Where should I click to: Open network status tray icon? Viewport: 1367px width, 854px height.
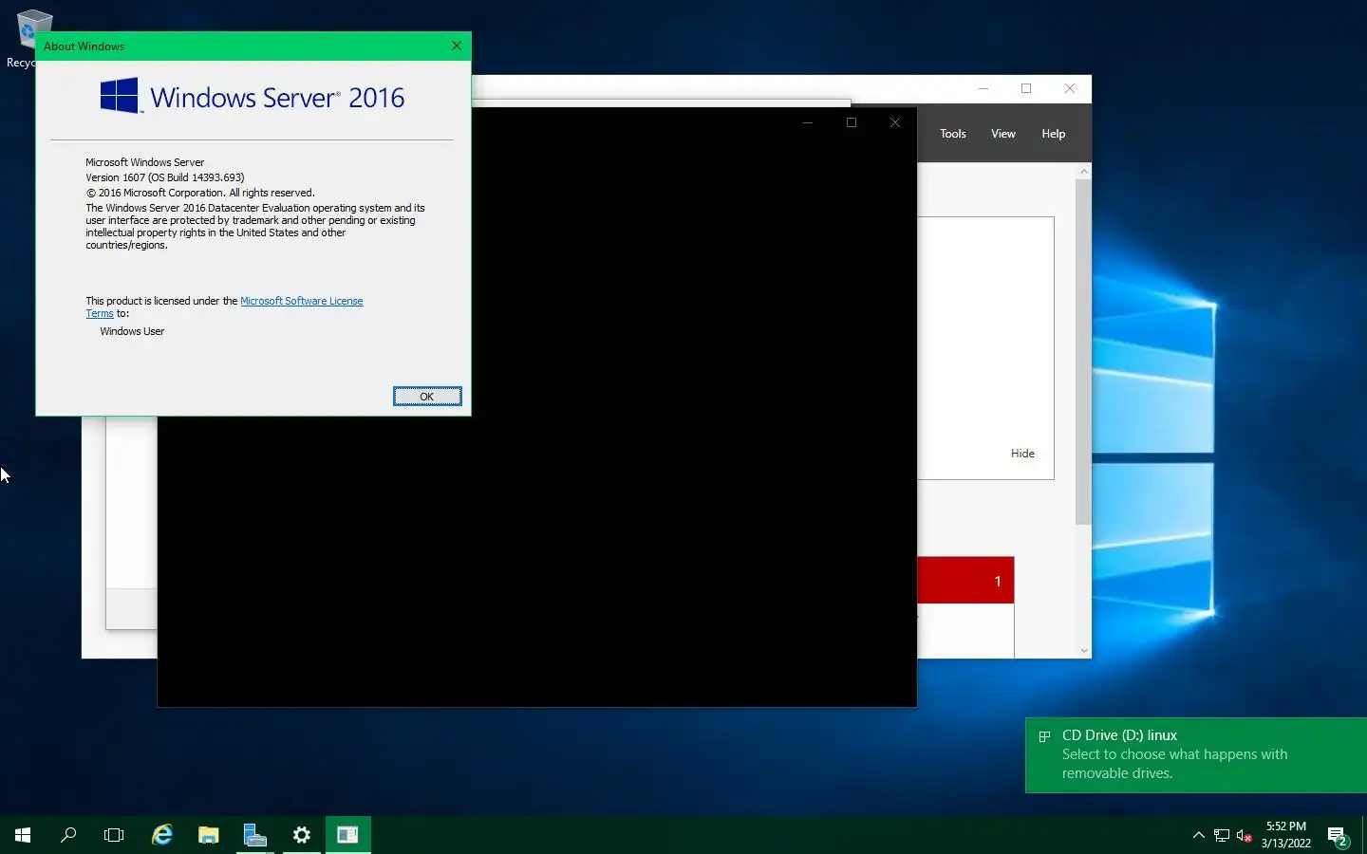coord(1222,836)
